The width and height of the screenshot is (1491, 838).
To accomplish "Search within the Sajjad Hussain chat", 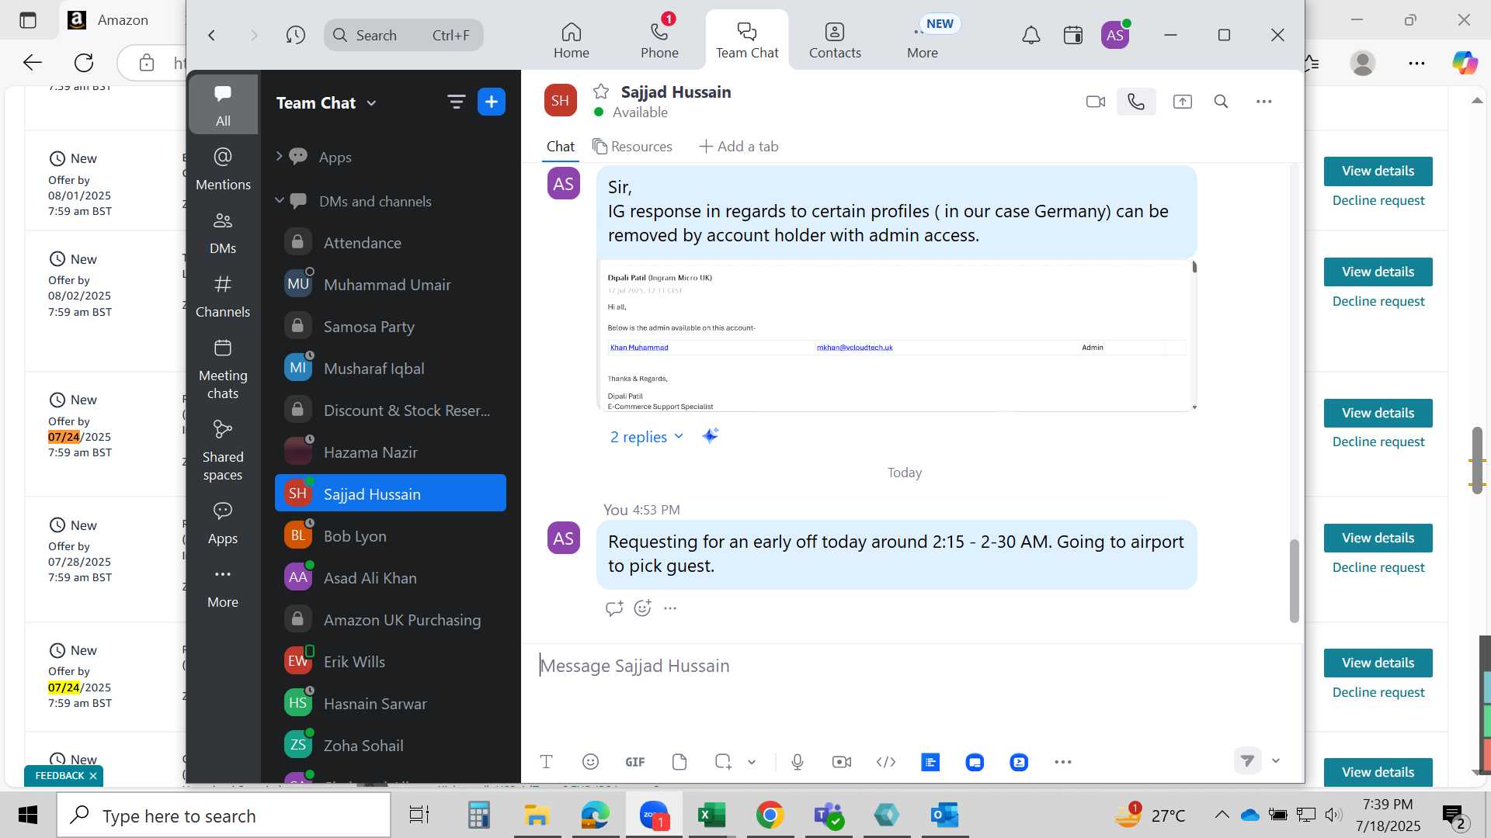I will click(x=1221, y=102).
